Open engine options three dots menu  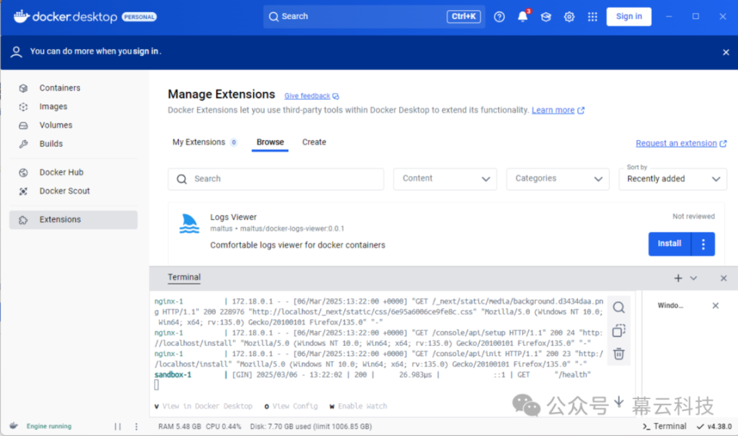[x=137, y=427]
